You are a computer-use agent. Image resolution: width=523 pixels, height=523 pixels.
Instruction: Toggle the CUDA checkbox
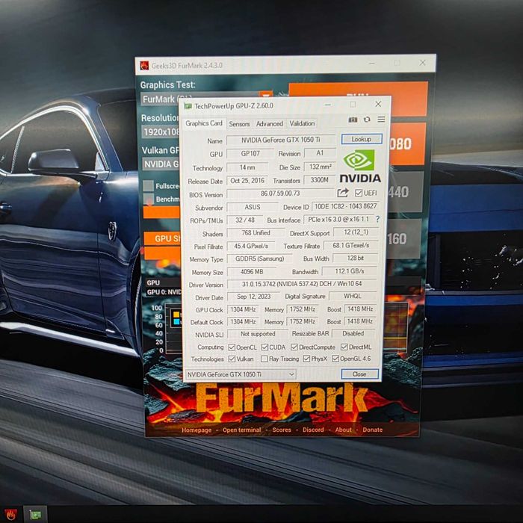click(x=264, y=347)
